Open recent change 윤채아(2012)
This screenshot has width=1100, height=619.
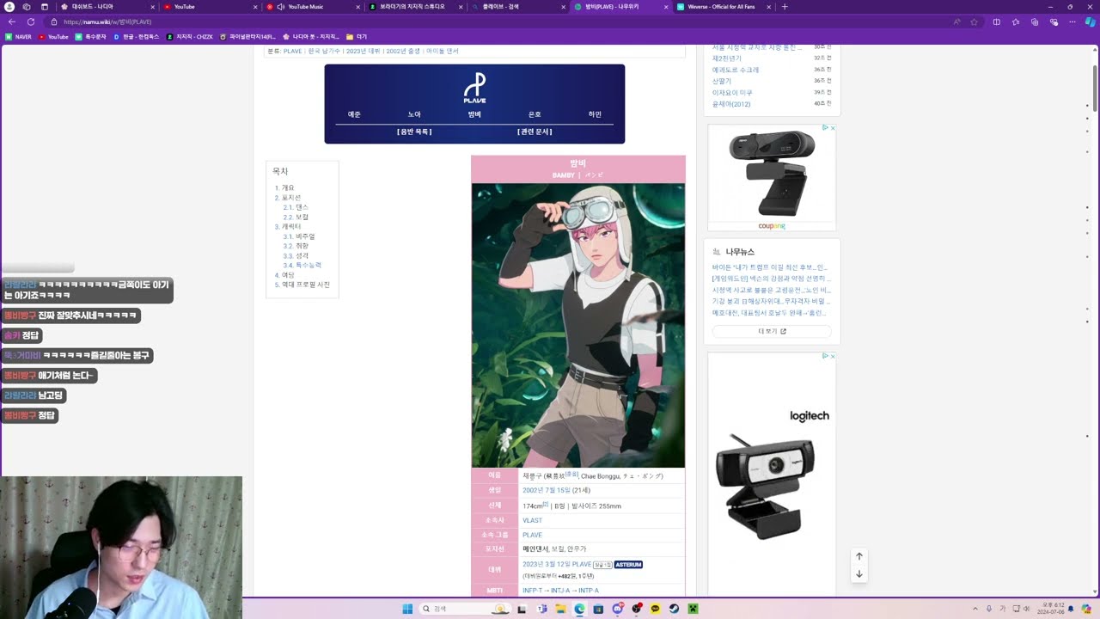click(x=731, y=104)
